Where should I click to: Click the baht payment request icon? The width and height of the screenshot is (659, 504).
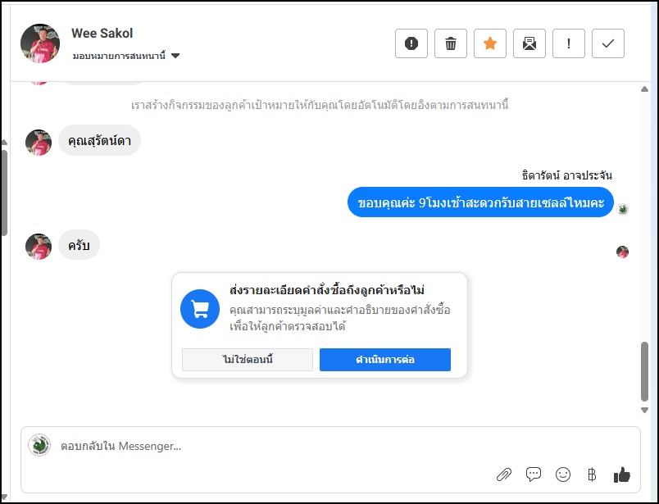tap(592, 474)
